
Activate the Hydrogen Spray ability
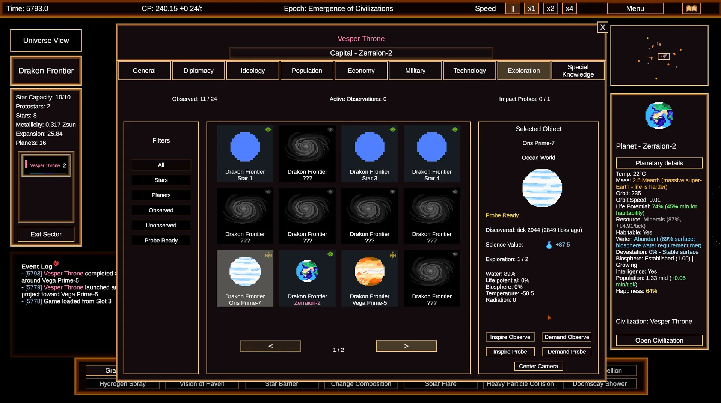tap(122, 384)
